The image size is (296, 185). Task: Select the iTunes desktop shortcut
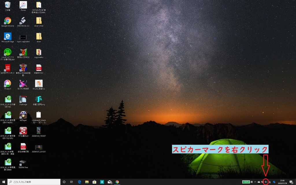coord(23,5)
